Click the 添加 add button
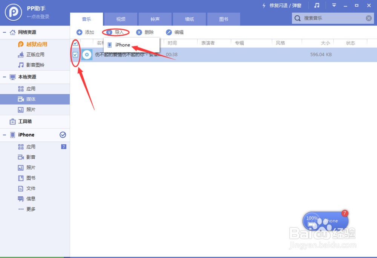This screenshot has height=258, width=377. (x=85, y=32)
